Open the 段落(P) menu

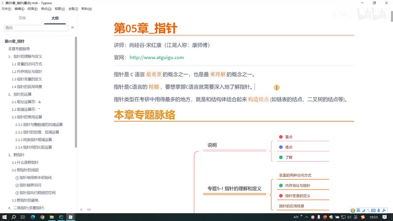pyautogui.click(x=33, y=9)
